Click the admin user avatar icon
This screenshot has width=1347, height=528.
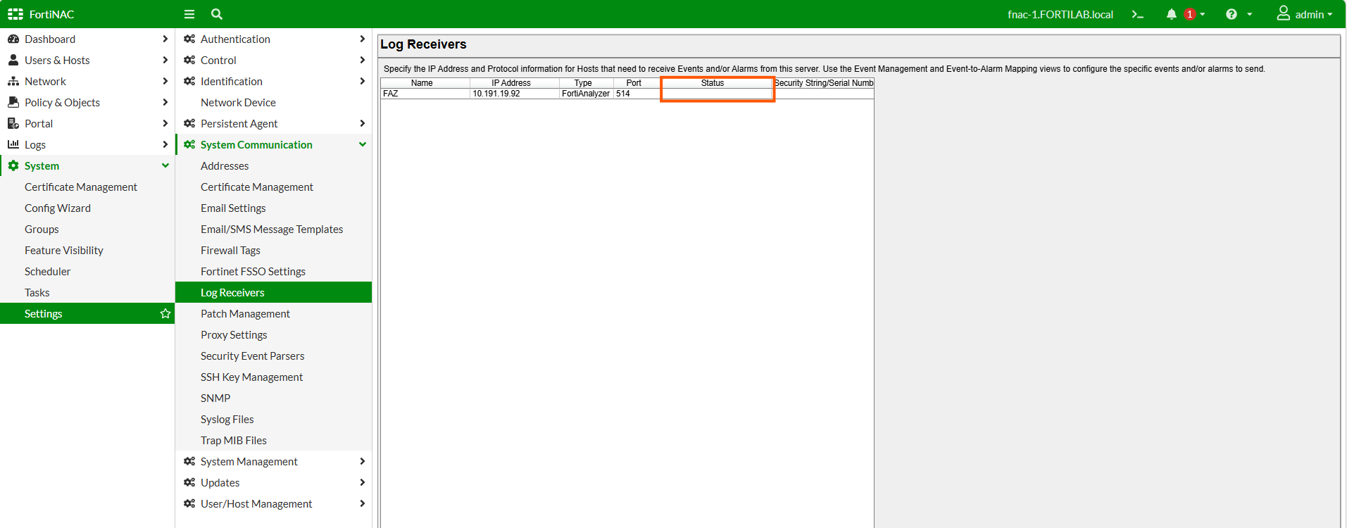pyautogui.click(x=1284, y=13)
